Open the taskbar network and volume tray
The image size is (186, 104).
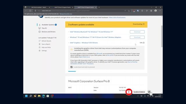[150, 96]
